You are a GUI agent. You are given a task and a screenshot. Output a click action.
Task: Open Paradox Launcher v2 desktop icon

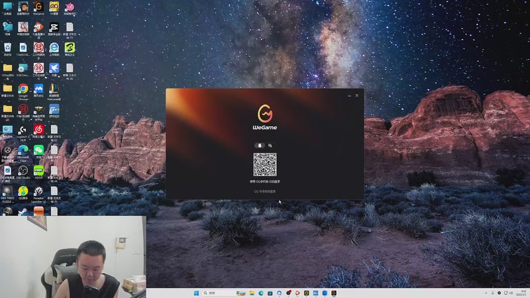(38, 194)
